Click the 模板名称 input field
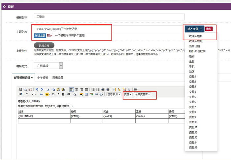Image resolution: width=231 pixels, height=160 pixels. click(x=109, y=17)
